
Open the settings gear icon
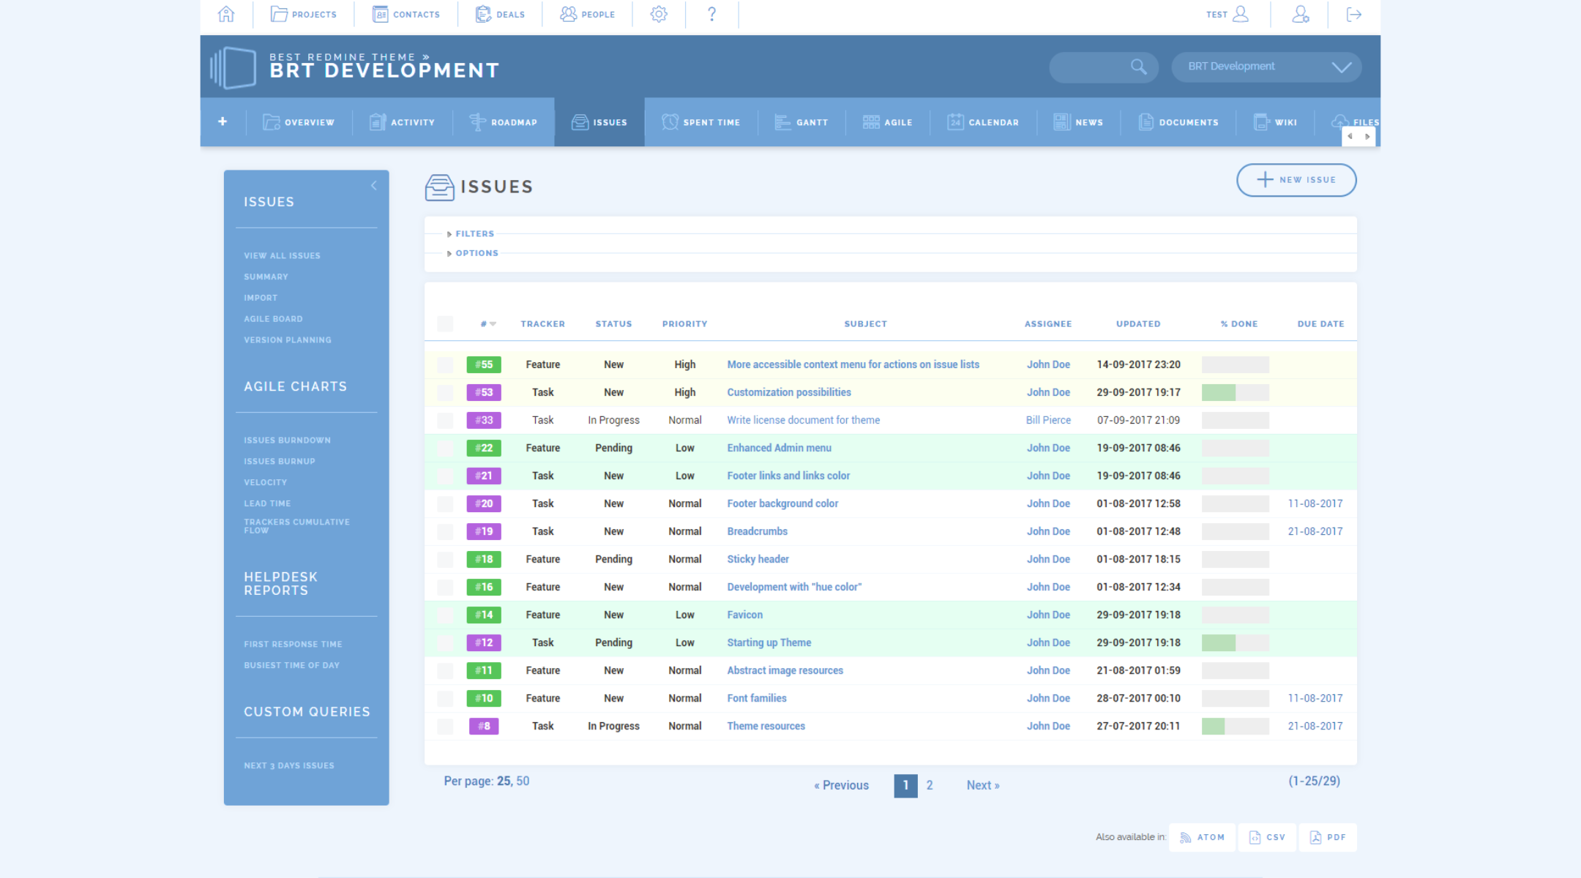tap(659, 14)
